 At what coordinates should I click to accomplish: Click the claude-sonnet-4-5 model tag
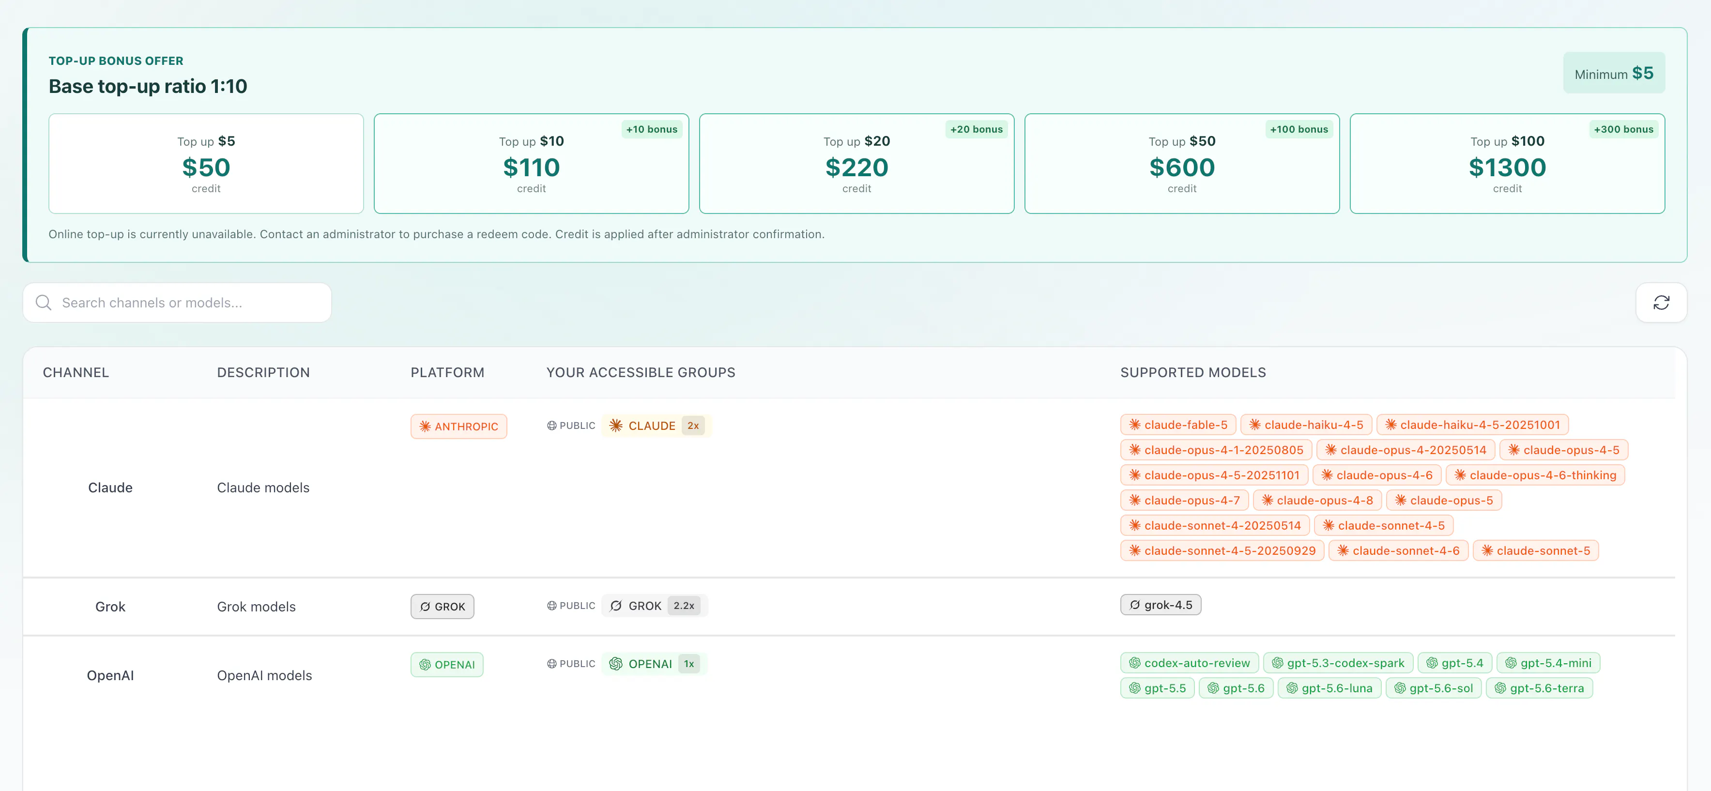(x=1384, y=526)
